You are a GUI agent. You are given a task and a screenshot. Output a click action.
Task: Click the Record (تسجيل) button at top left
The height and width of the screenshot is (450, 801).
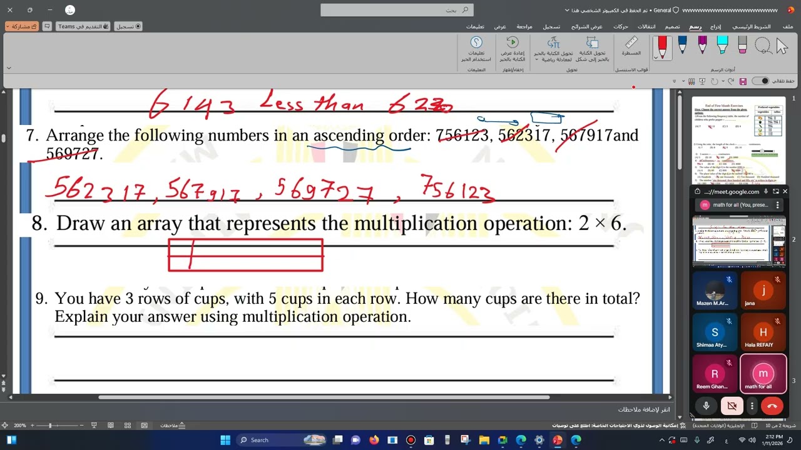click(128, 26)
